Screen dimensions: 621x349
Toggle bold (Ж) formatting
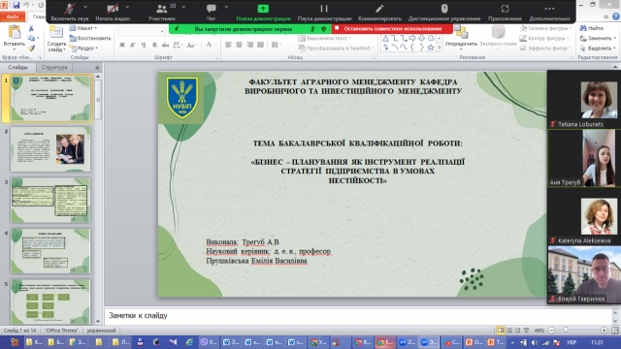122,45
